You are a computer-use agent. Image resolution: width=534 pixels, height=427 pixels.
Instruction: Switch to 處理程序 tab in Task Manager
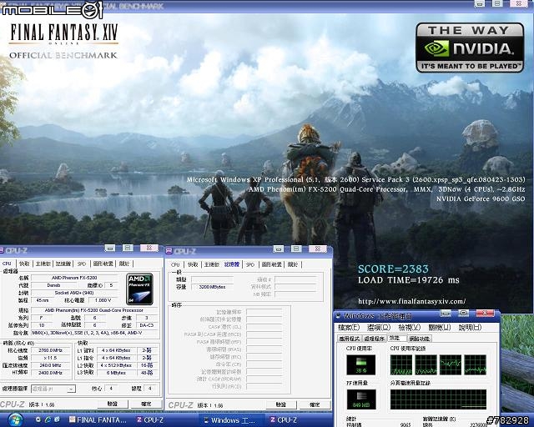point(375,339)
